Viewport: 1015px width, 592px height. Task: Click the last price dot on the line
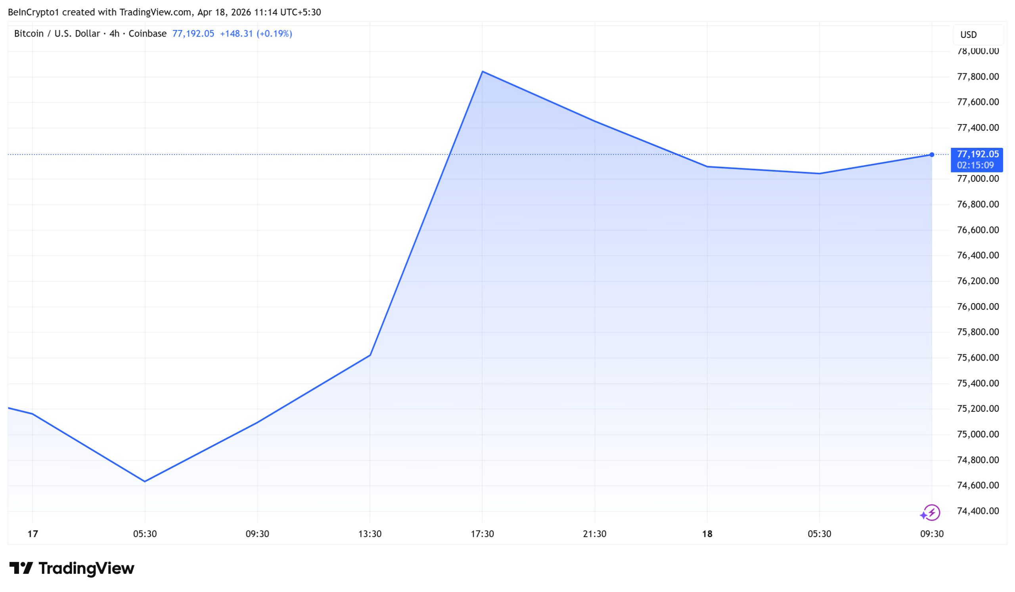tap(932, 155)
